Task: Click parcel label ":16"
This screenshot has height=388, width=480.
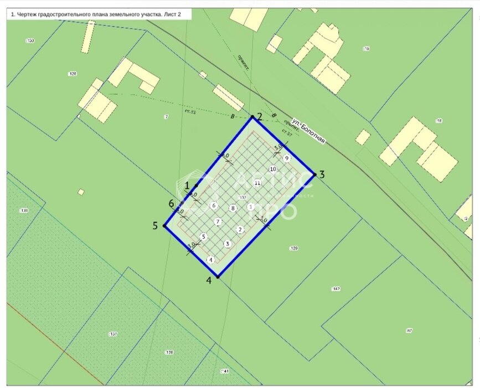Action: (x=438, y=121)
